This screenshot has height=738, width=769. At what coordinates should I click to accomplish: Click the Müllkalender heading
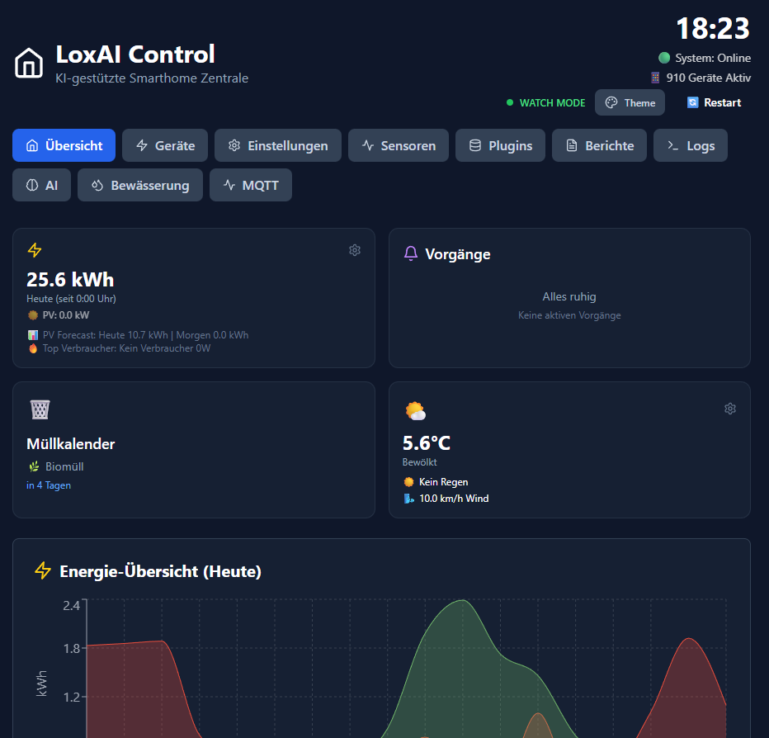click(x=71, y=443)
